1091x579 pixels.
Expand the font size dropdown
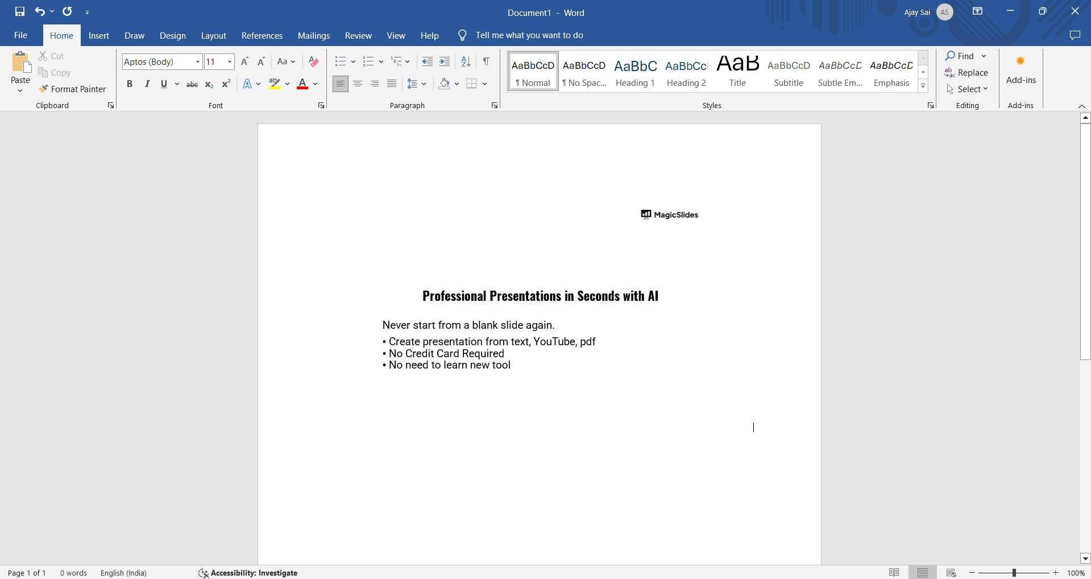[230, 61]
